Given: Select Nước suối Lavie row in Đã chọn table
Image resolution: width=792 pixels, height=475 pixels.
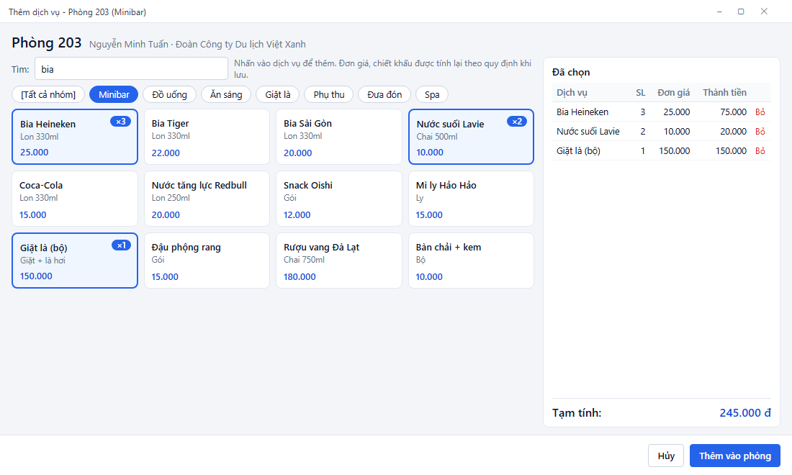Looking at the screenshot, I should [x=662, y=131].
